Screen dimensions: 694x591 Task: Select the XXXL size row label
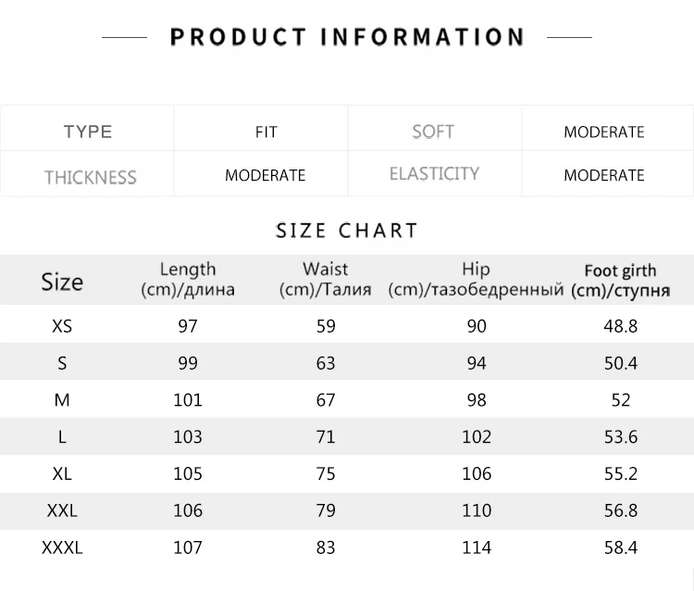coord(62,547)
